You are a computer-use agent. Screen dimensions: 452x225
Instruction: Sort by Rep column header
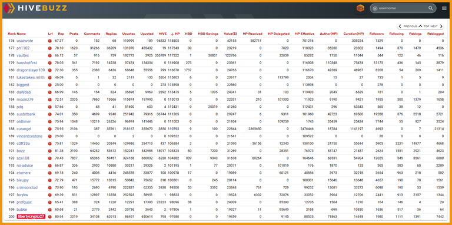point(61,34)
